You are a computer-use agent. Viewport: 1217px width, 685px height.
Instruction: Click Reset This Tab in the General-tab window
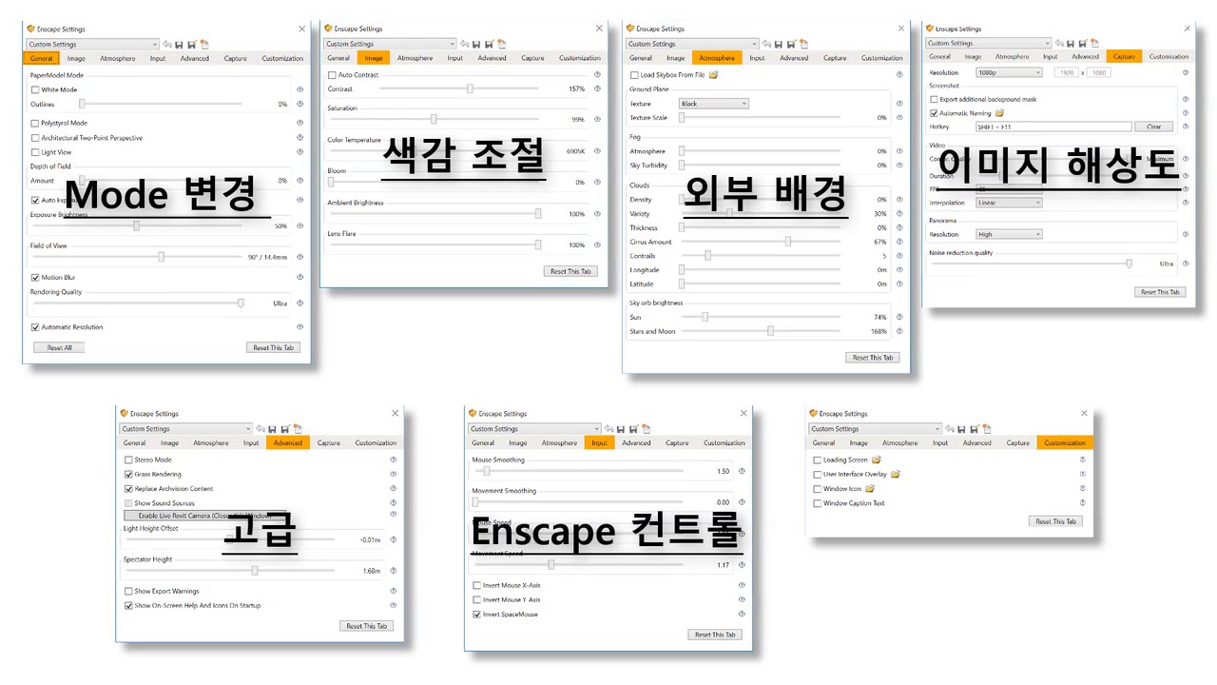[x=274, y=347]
